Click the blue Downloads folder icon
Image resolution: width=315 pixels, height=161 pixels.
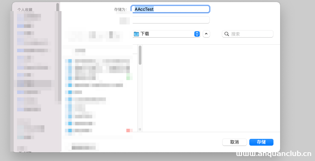click(x=136, y=34)
